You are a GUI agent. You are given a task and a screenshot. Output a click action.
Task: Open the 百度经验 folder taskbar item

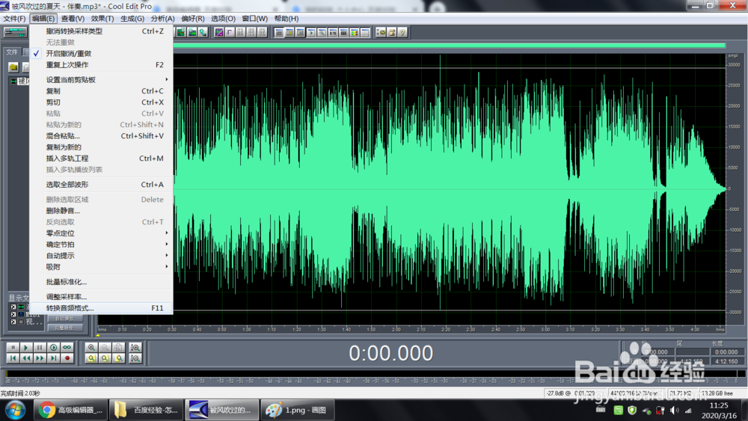pos(147,410)
